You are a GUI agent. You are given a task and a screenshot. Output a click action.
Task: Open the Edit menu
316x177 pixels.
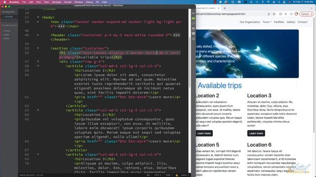click(x=31, y=2)
